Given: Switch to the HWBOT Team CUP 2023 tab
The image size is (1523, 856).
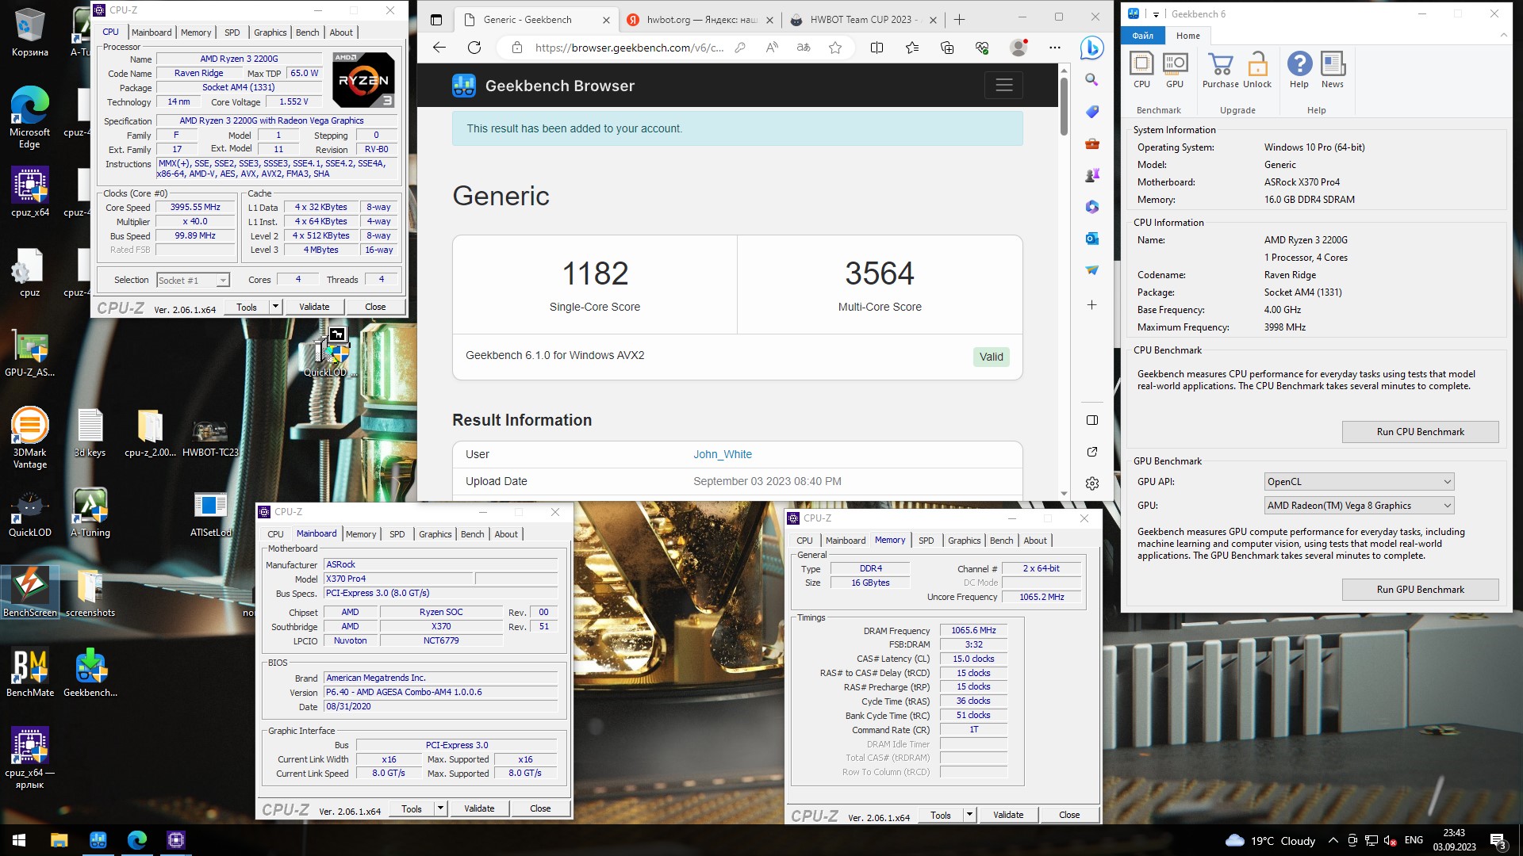Looking at the screenshot, I should click(861, 20).
